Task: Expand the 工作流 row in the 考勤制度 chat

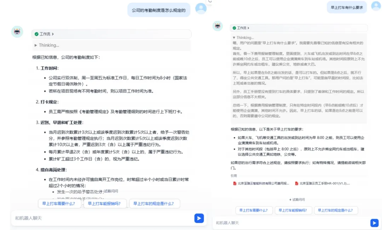Action: coord(44,34)
